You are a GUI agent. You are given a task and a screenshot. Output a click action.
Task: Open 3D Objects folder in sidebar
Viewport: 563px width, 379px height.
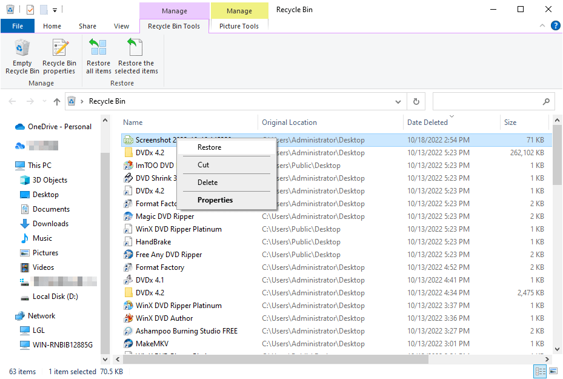coord(44,180)
